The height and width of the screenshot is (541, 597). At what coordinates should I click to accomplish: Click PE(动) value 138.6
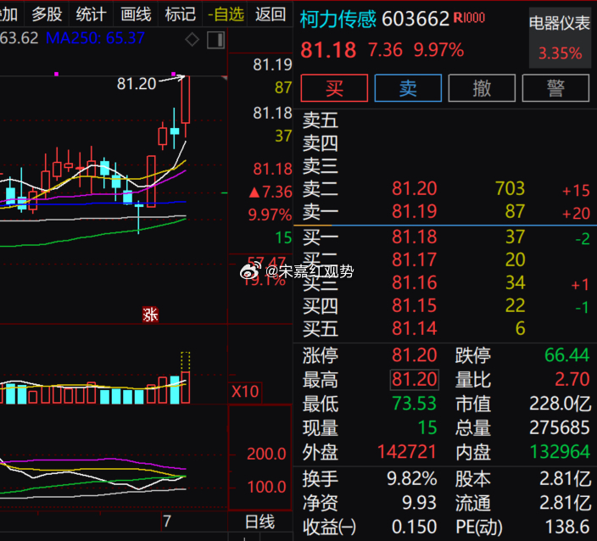[567, 527]
